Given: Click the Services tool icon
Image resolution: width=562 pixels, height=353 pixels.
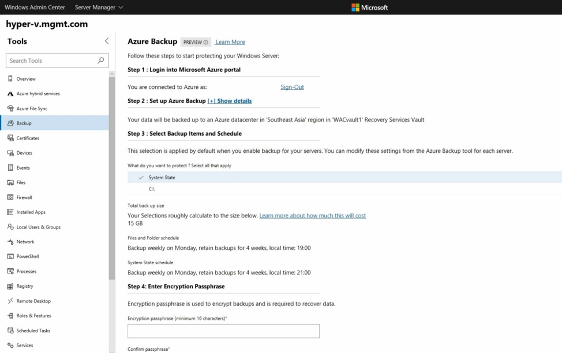Looking at the screenshot, I should coord(10,345).
